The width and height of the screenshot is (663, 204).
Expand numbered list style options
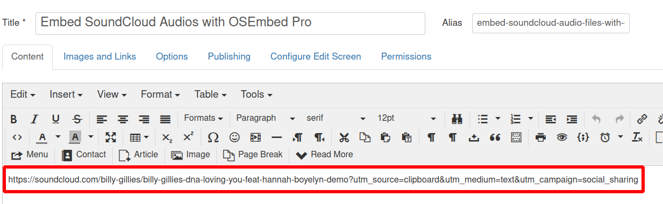[531, 119]
